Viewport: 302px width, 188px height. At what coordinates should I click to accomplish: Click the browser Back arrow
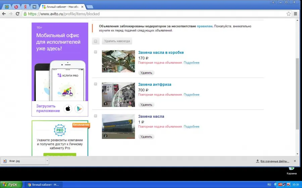[x=4, y=14]
